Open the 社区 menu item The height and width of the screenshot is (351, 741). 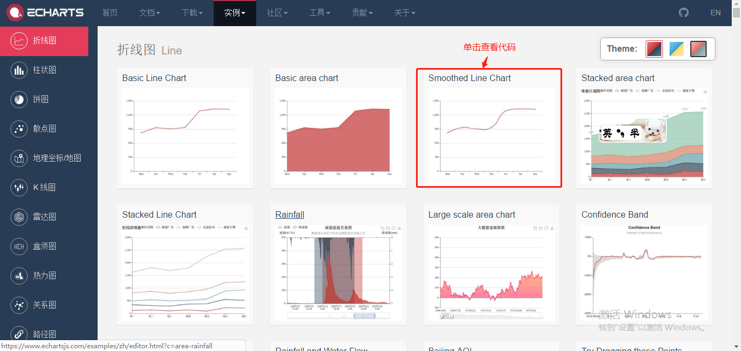[x=277, y=12]
